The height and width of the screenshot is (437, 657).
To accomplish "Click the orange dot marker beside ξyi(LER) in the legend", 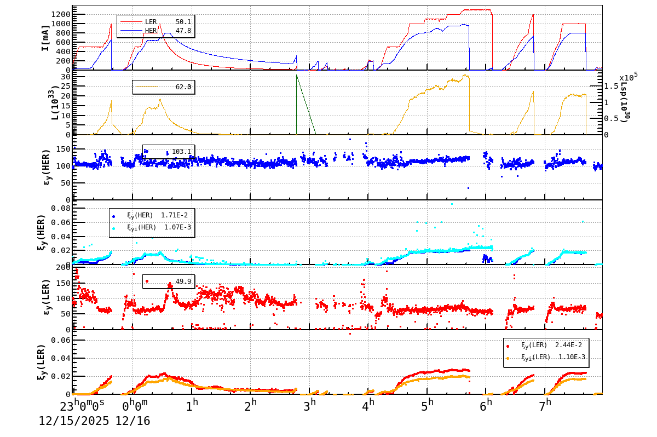I will 508,358.
